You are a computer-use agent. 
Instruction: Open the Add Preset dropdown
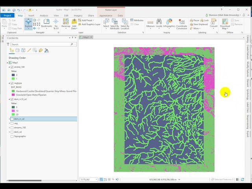pos(86,20)
